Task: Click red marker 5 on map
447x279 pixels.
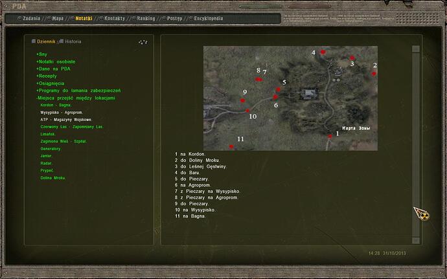Action: click(278, 89)
